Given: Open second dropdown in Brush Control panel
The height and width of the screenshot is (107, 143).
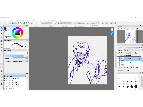Looking at the screenshot, I should pos(20,61).
